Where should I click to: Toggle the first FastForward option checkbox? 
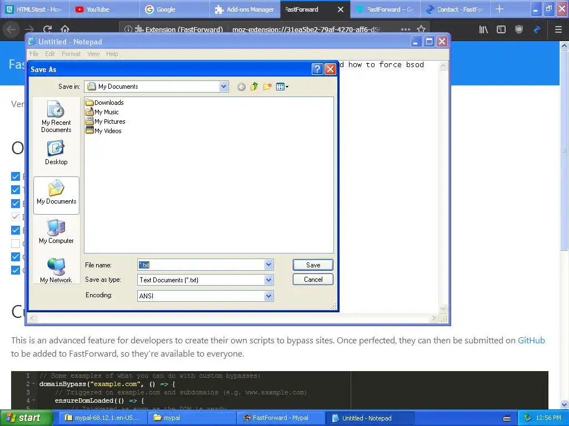tap(16, 176)
